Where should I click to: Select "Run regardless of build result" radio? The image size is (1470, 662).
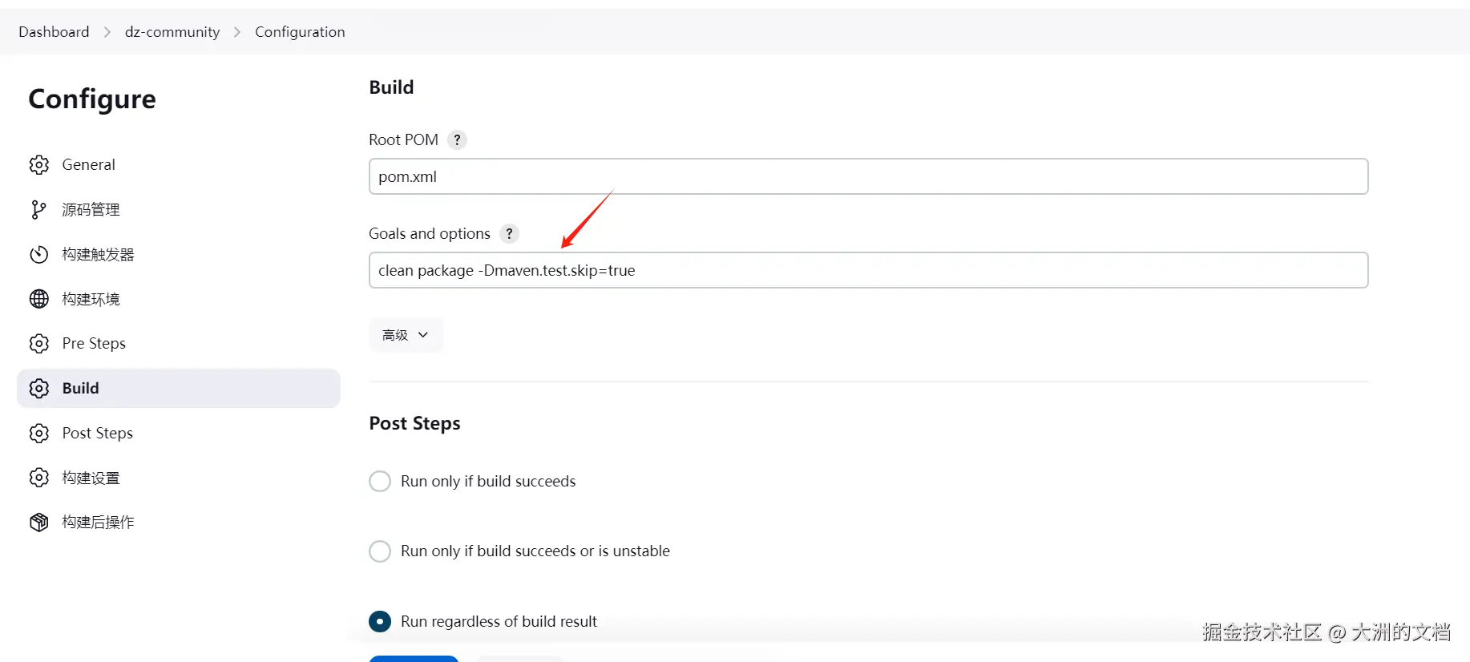380,622
